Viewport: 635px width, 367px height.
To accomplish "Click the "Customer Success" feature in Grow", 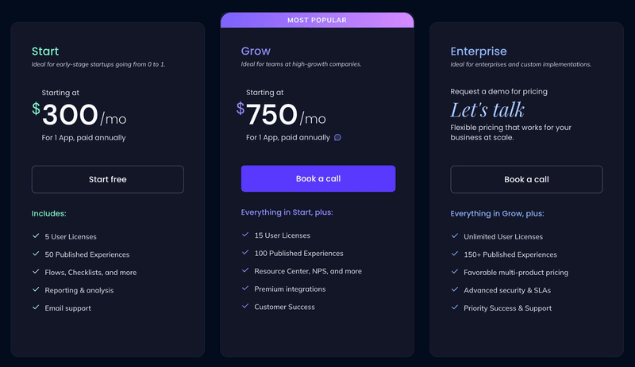I will (x=284, y=307).
